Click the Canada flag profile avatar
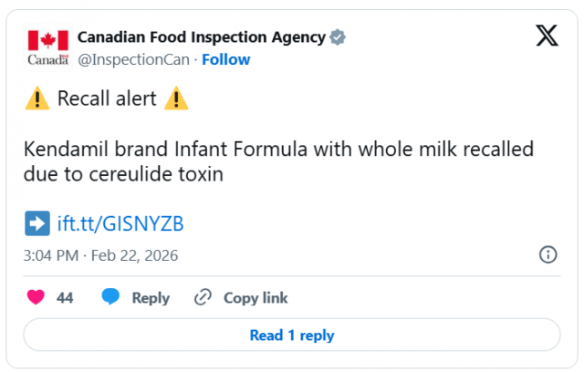 point(47,46)
